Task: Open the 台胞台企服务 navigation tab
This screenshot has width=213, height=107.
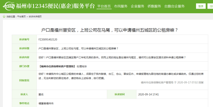Action: (x=174, y=6)
